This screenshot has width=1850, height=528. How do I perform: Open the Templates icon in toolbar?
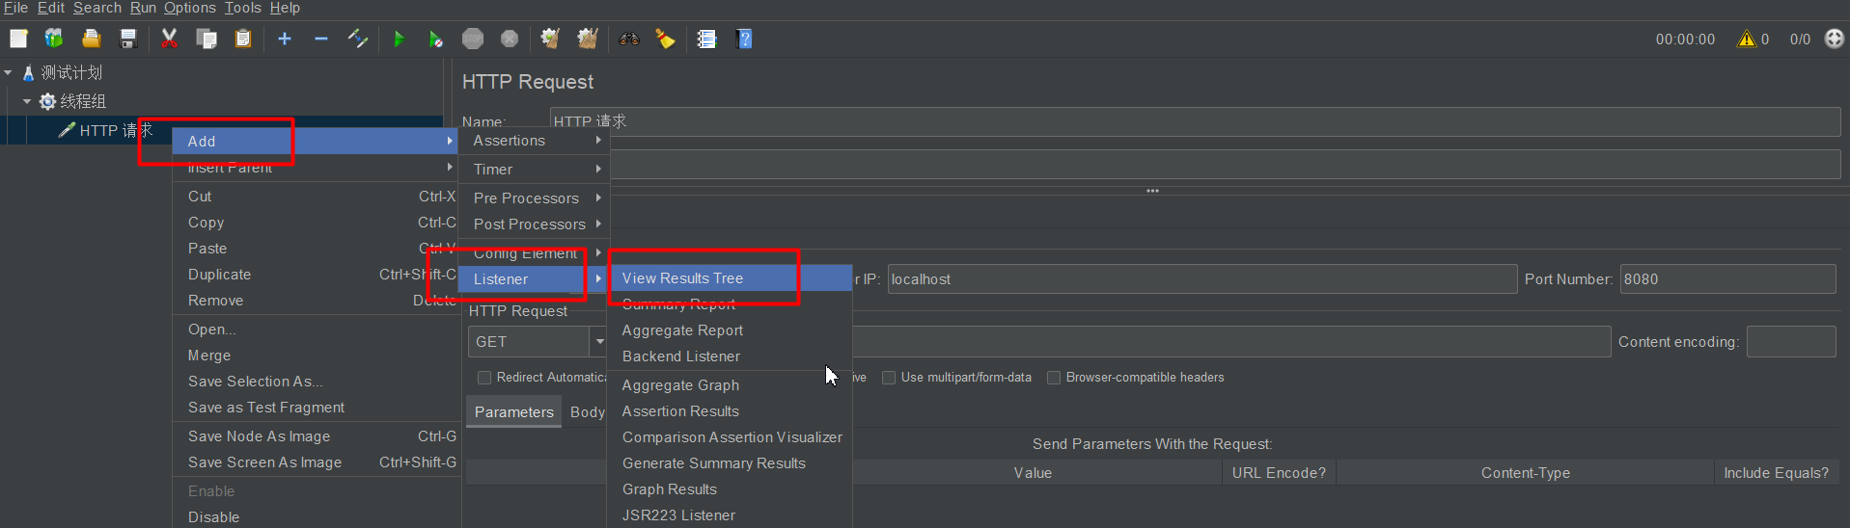[x=54, y=39]
